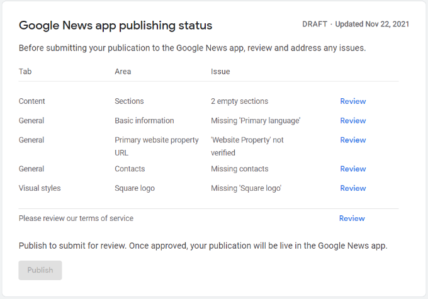Open Review for Missing 'Primary language'
The image size is (428, 299).
click(352, 121)
